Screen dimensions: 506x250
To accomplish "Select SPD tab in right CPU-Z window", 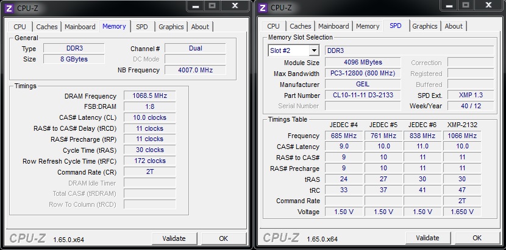I will pos(396,26).
